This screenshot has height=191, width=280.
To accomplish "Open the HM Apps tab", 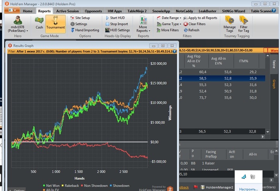I will click(115, 11).
